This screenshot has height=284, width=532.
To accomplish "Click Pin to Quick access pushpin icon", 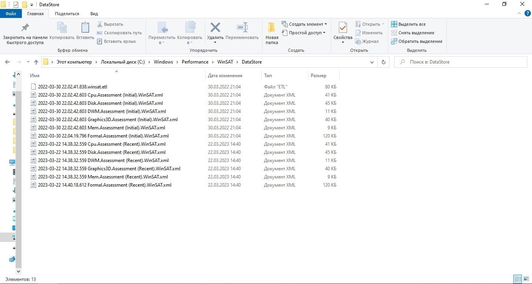I will click(25, 28).
